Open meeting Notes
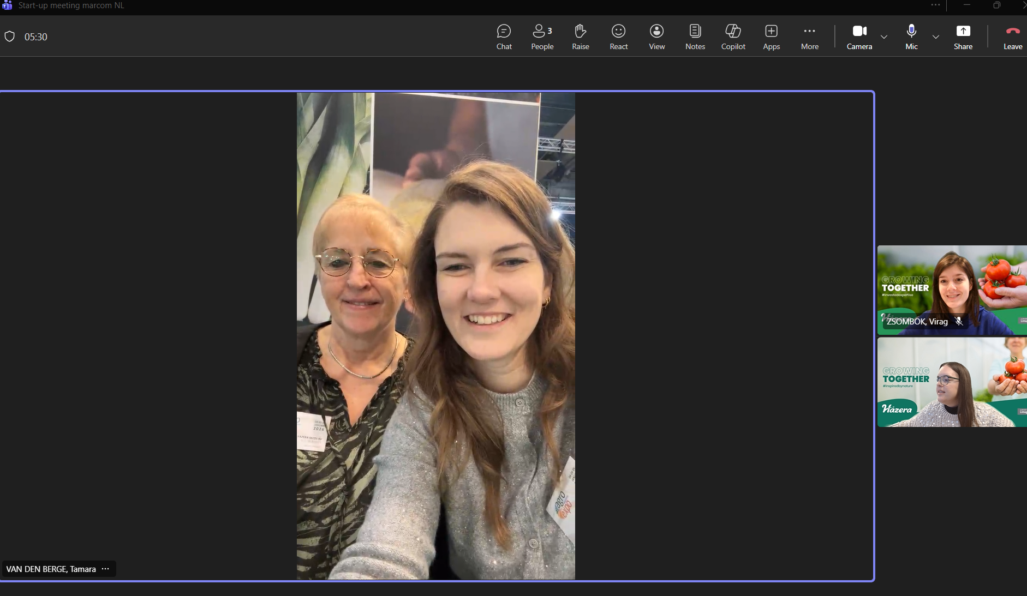The width and height of the screenshot is (1027, 596). point(695,37)
